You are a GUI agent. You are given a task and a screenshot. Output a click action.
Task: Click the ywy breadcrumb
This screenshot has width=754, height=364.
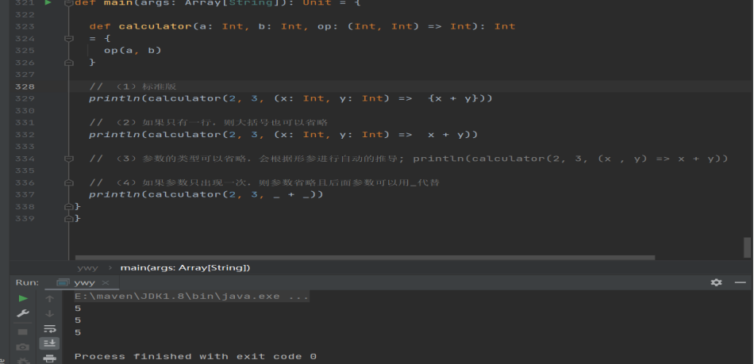[87, 267]
